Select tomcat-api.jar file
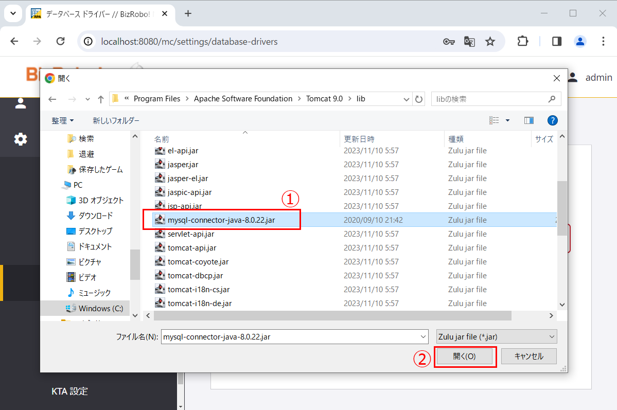This screenshot has height=410, width=617. 191,248
